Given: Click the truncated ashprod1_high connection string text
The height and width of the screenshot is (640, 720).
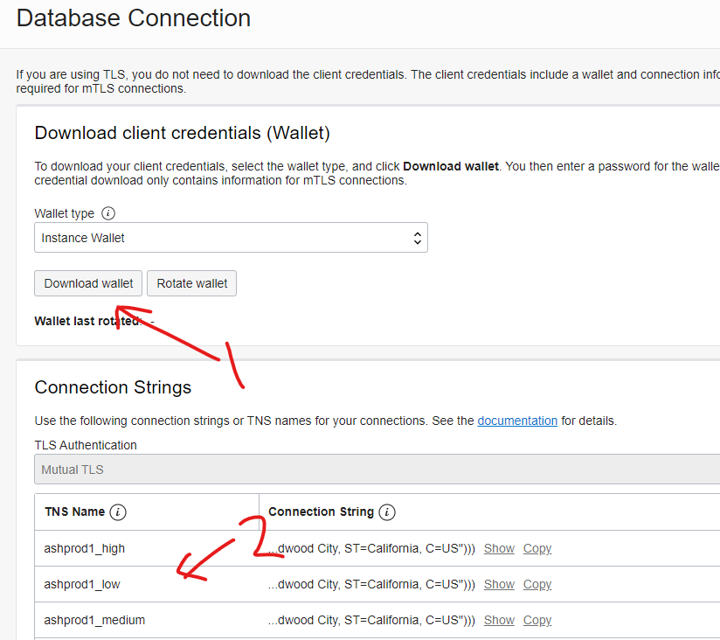Looking at the screenshot, I should (x=371, y=548).
